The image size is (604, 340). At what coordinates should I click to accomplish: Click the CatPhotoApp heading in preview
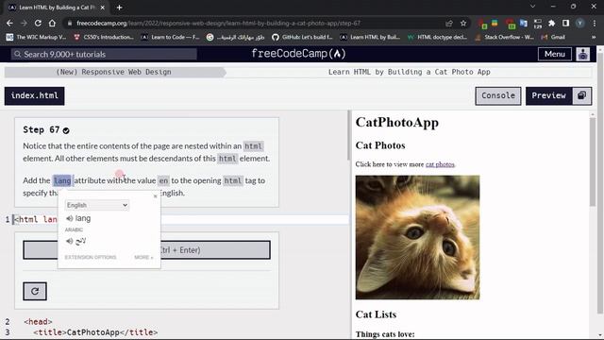[397, 122]
